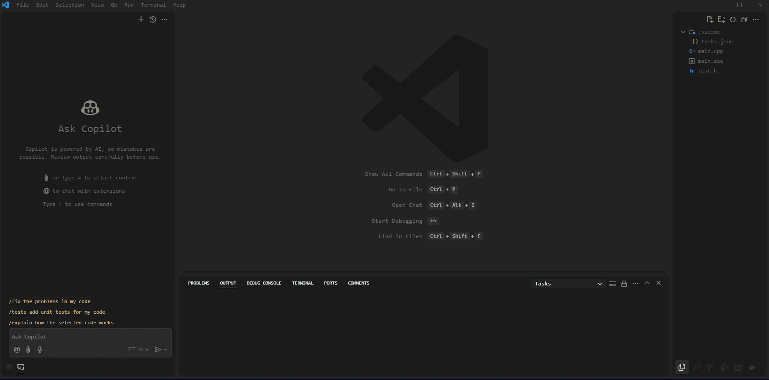Refresh the Explorer file tree

733,19
